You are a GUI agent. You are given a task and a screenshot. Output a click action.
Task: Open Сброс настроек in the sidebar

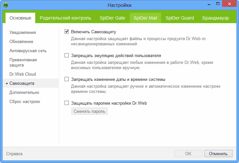pyautogui.click(x=25, y=102)
